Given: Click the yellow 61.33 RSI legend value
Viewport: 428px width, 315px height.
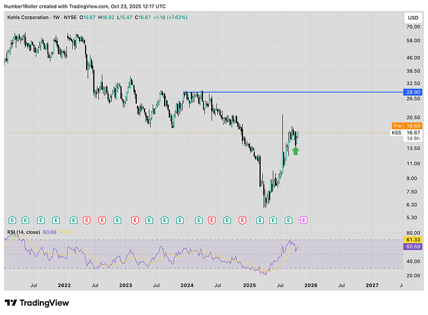Looking at the screenshot, I should pyautogui.click(x=65, y=232).
